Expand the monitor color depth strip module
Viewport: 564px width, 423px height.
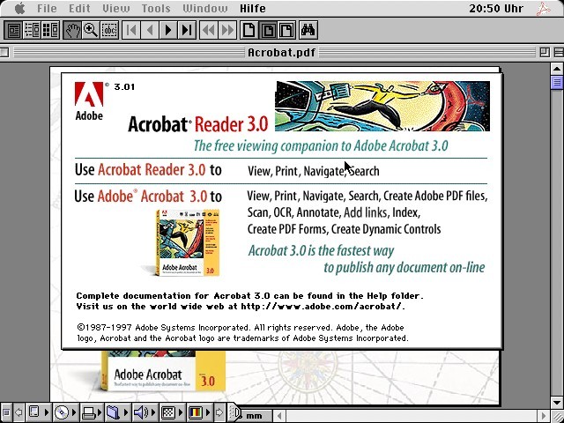195,412
